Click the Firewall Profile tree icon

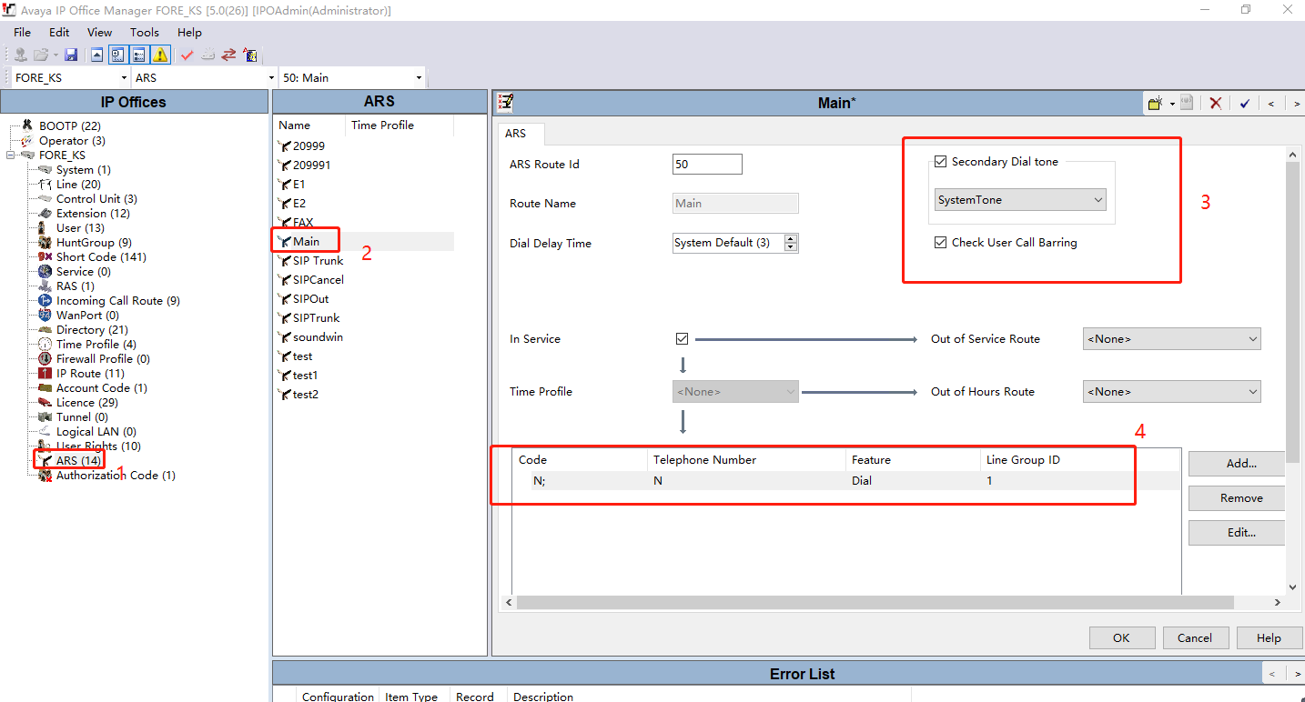(x=46, y=359)
